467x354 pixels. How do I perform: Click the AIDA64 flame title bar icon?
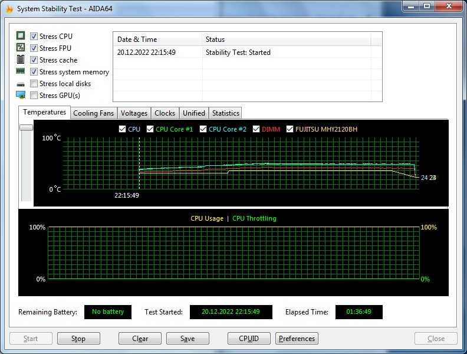pyautogui.click(x=9, y=9)
